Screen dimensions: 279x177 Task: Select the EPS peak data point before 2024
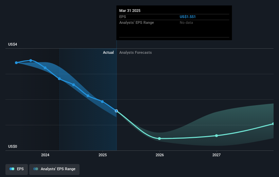(31, 61)
